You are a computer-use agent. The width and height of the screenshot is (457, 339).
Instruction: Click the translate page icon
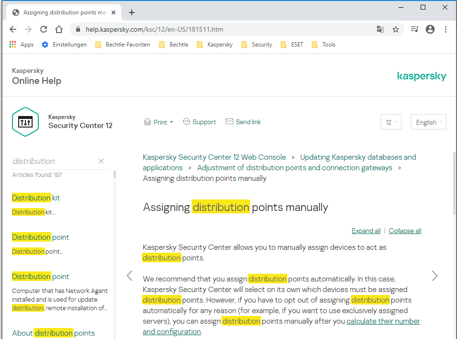point(380,29)
